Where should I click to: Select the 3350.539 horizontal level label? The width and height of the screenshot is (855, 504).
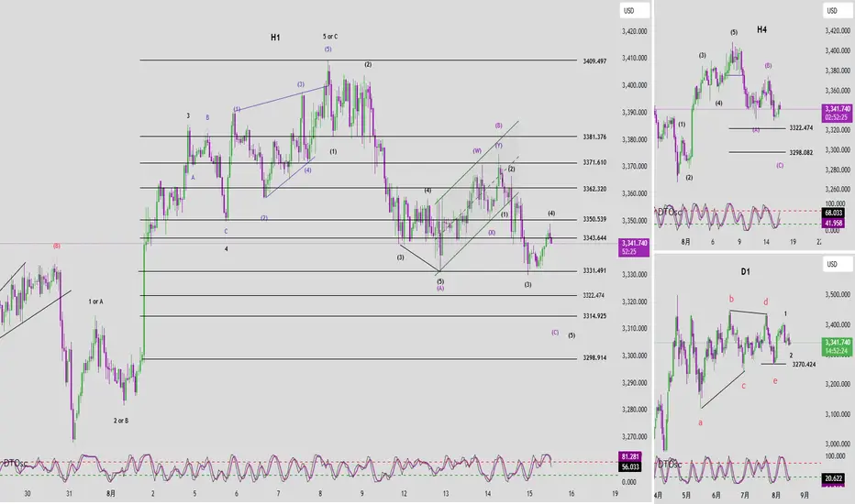click(x=594, y=219)
